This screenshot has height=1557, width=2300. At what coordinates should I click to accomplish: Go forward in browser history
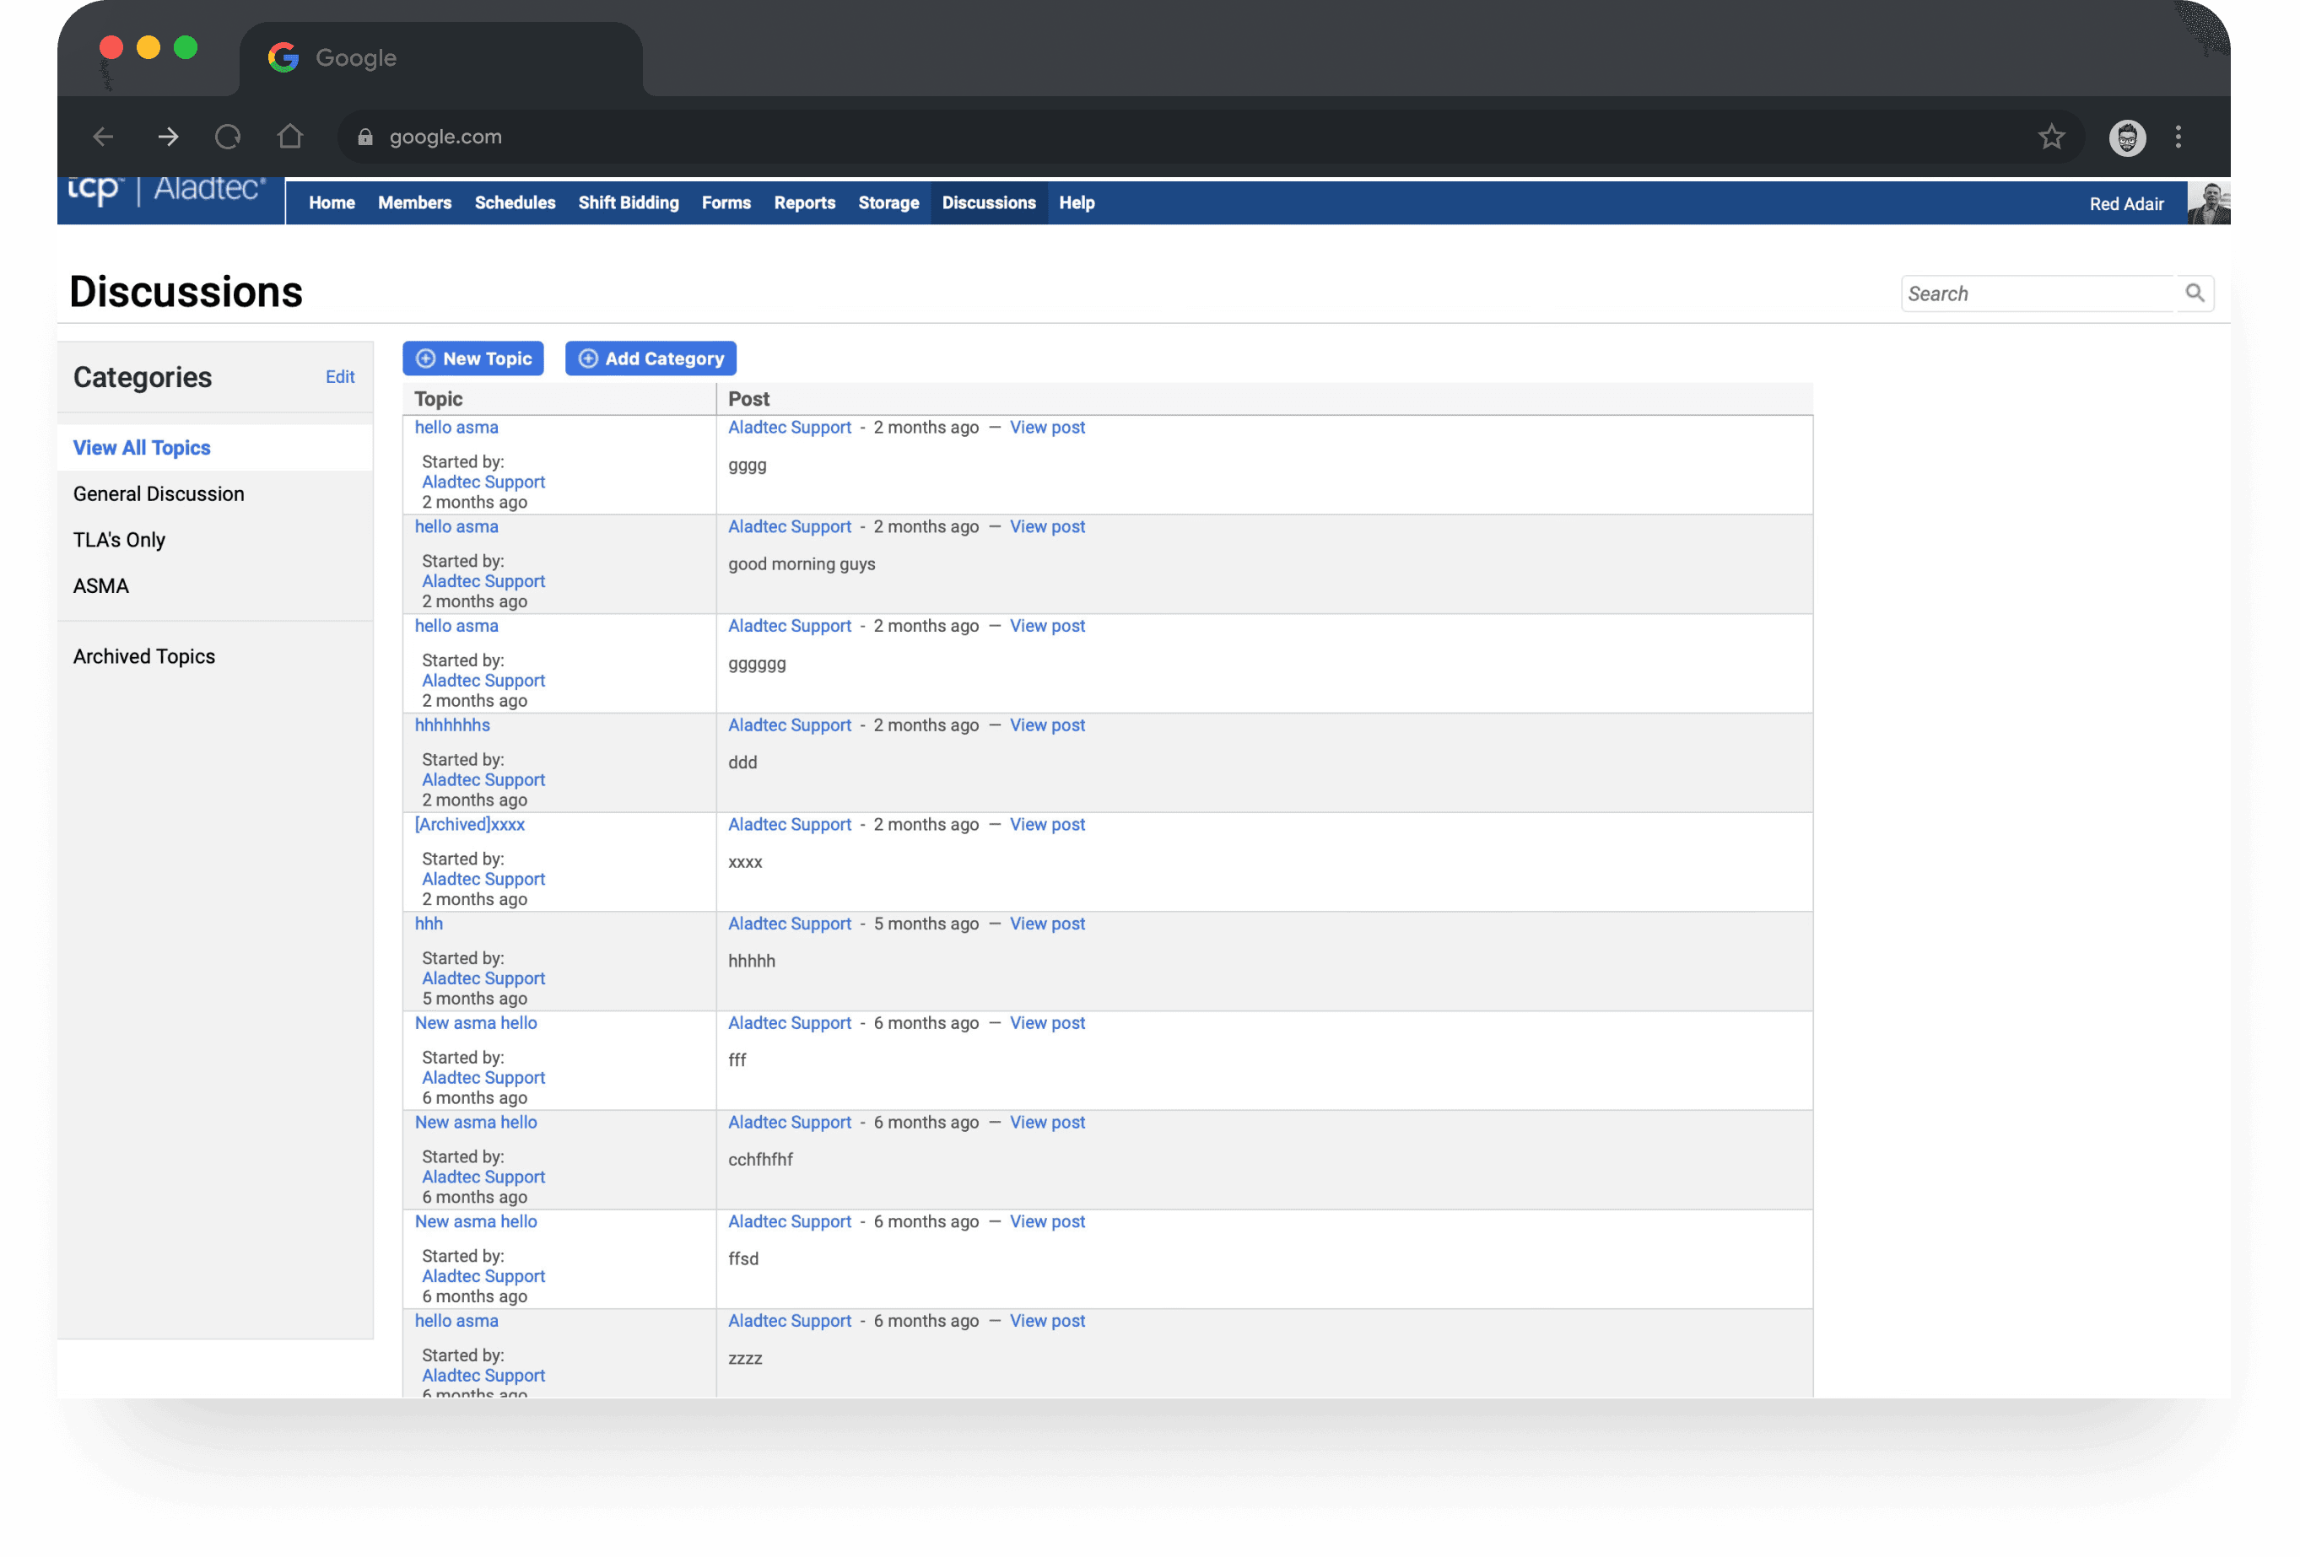(167, 137)
